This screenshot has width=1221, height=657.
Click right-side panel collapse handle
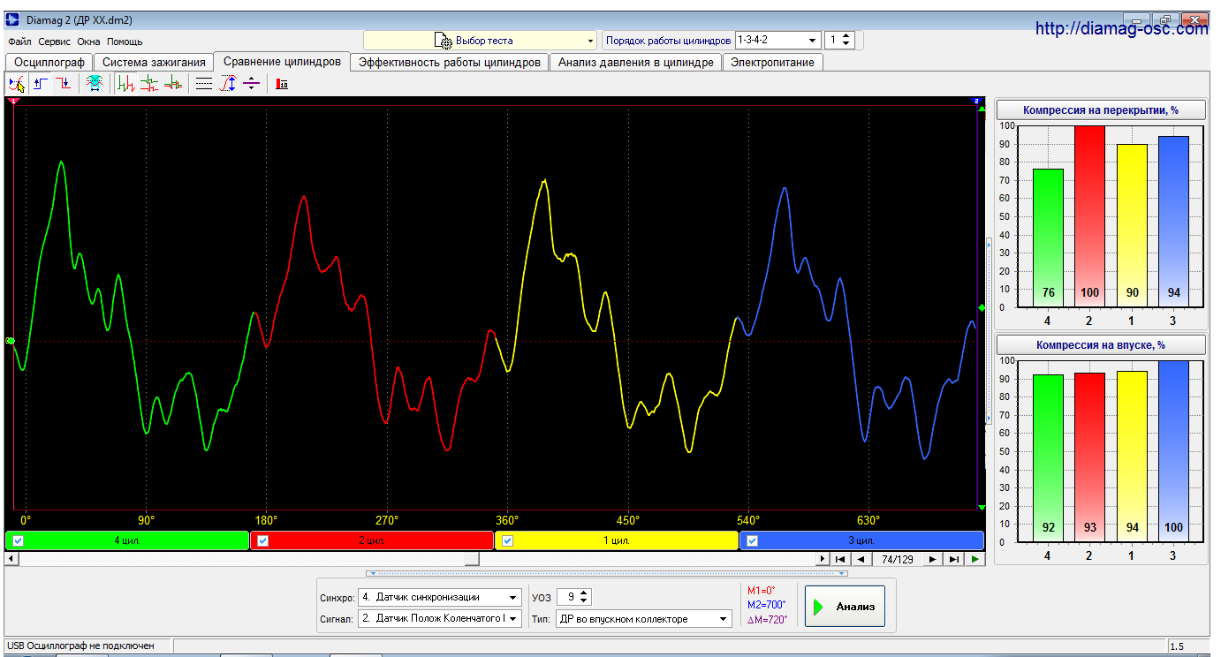click(989, 331)
